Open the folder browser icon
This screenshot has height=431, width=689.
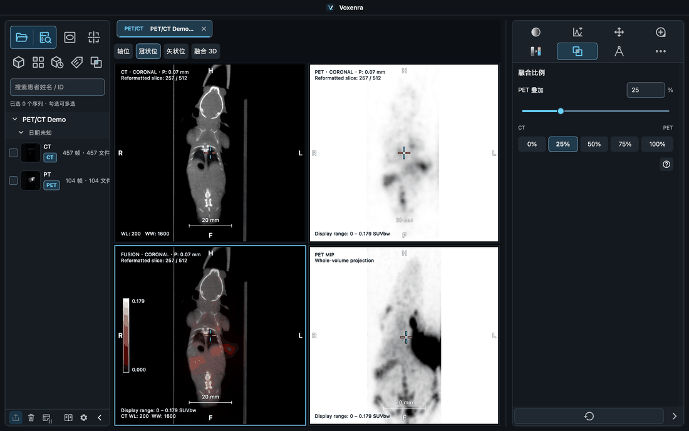[21, 38]
